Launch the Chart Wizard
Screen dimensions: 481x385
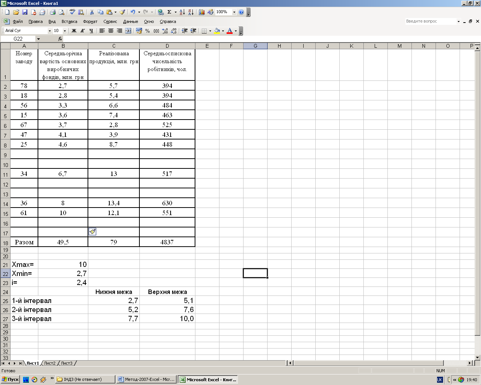(202, 12)
